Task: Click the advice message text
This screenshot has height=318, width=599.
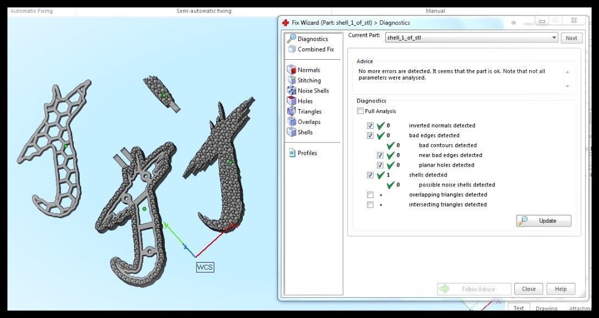Action: coord(452,75)
